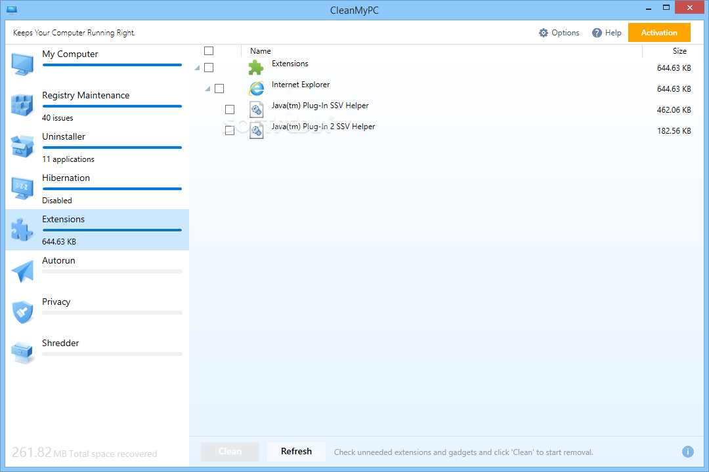Click the Extensions puzzle piece sidebar icon

pos(22,229)
